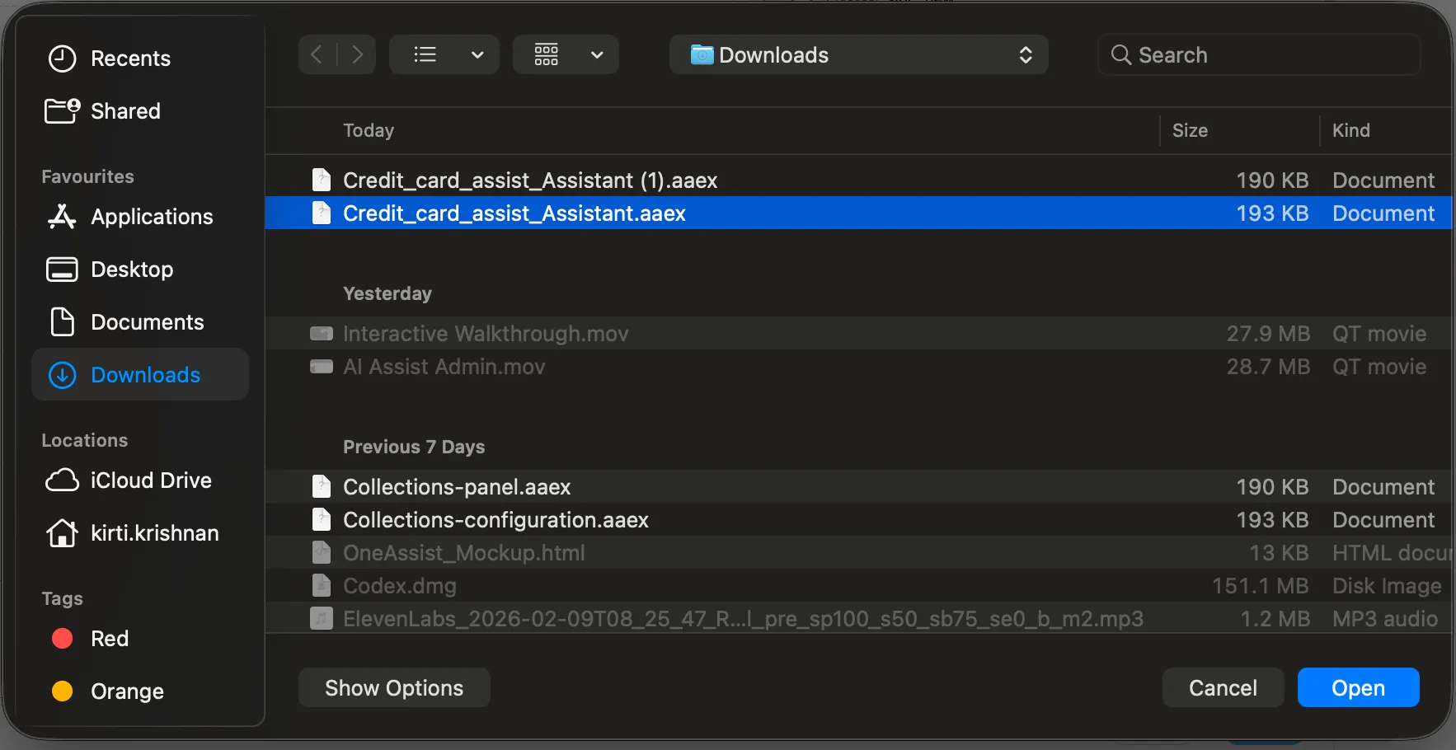The image size is (1456, 750).
Task: Cancel the file dialog
Action: click(x=1223, y=687)
